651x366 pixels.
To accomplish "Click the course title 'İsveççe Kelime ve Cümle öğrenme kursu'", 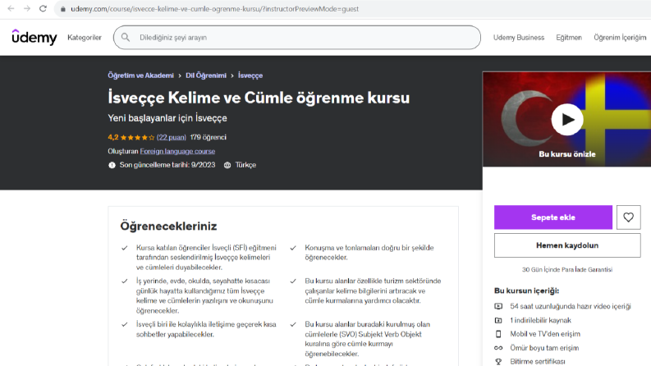I will (259, 98).
